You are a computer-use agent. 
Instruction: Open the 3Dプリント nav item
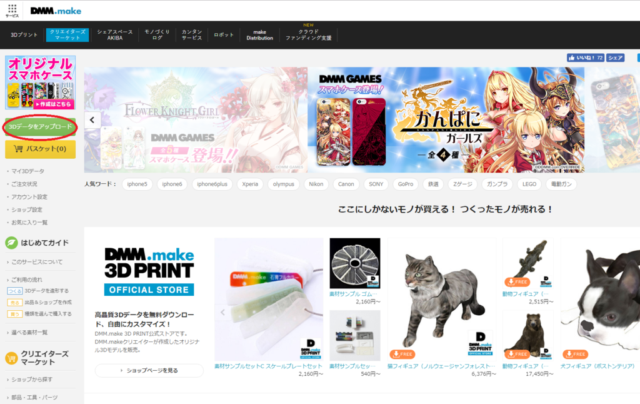[24, 35]
